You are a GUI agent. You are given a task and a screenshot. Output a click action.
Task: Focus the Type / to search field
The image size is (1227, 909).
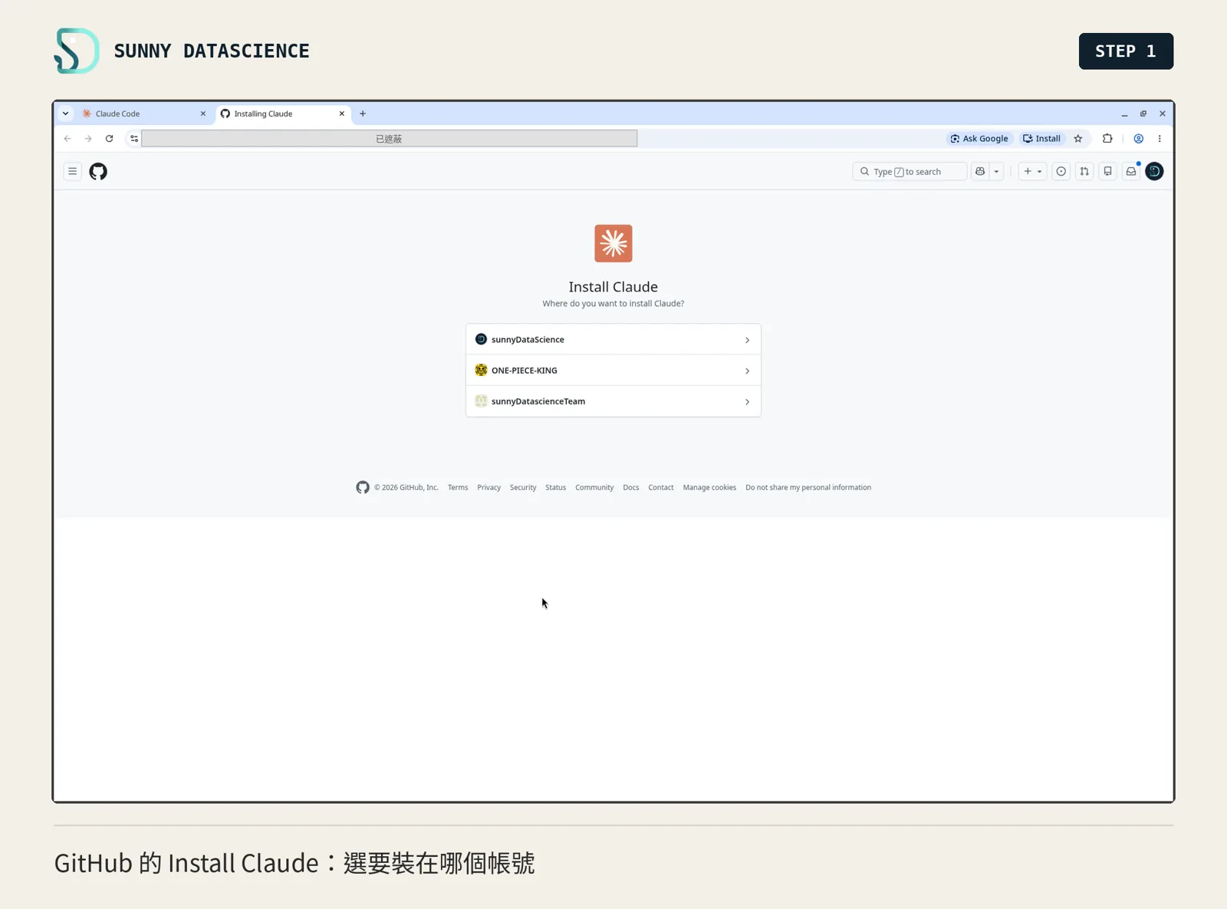click(x=910, y=171)
